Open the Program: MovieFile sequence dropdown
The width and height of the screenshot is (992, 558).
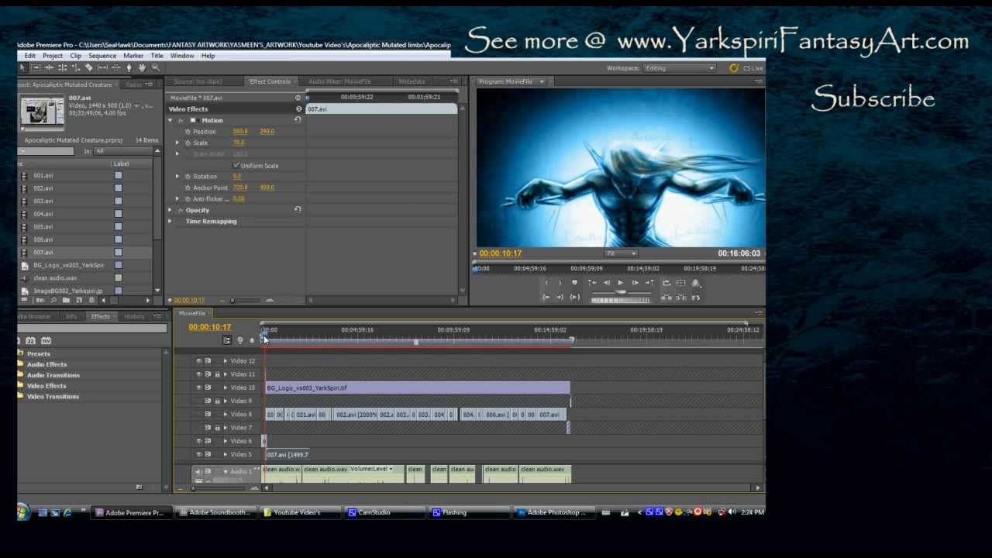click(x=542, y=81)
